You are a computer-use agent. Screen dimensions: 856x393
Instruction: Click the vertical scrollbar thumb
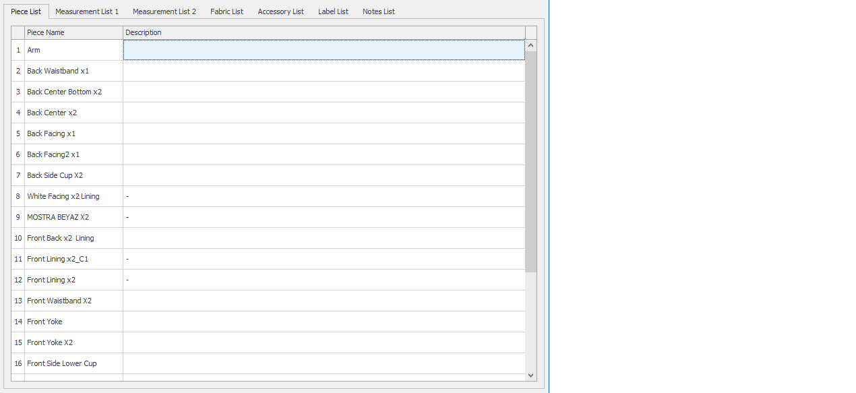tap(531, 162)
